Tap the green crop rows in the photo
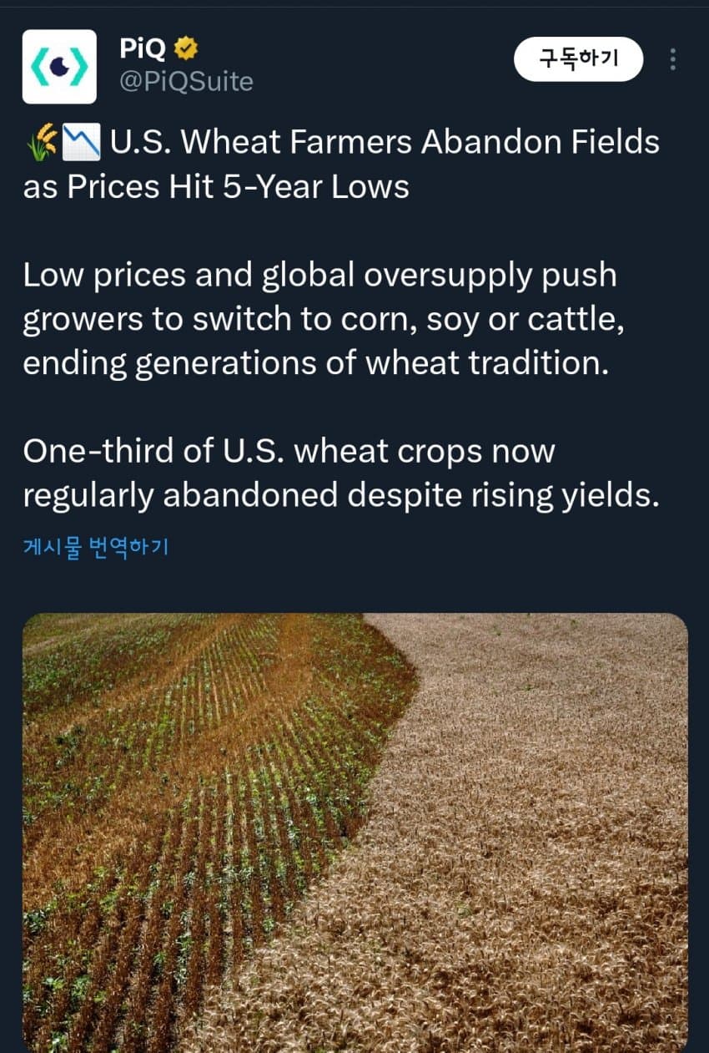The height and width of the screenshot is (1053, 709). pos(192,802)
